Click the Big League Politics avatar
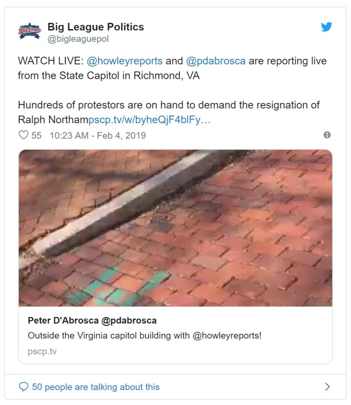The image size is (351, 405). click(x=30, y=31)
